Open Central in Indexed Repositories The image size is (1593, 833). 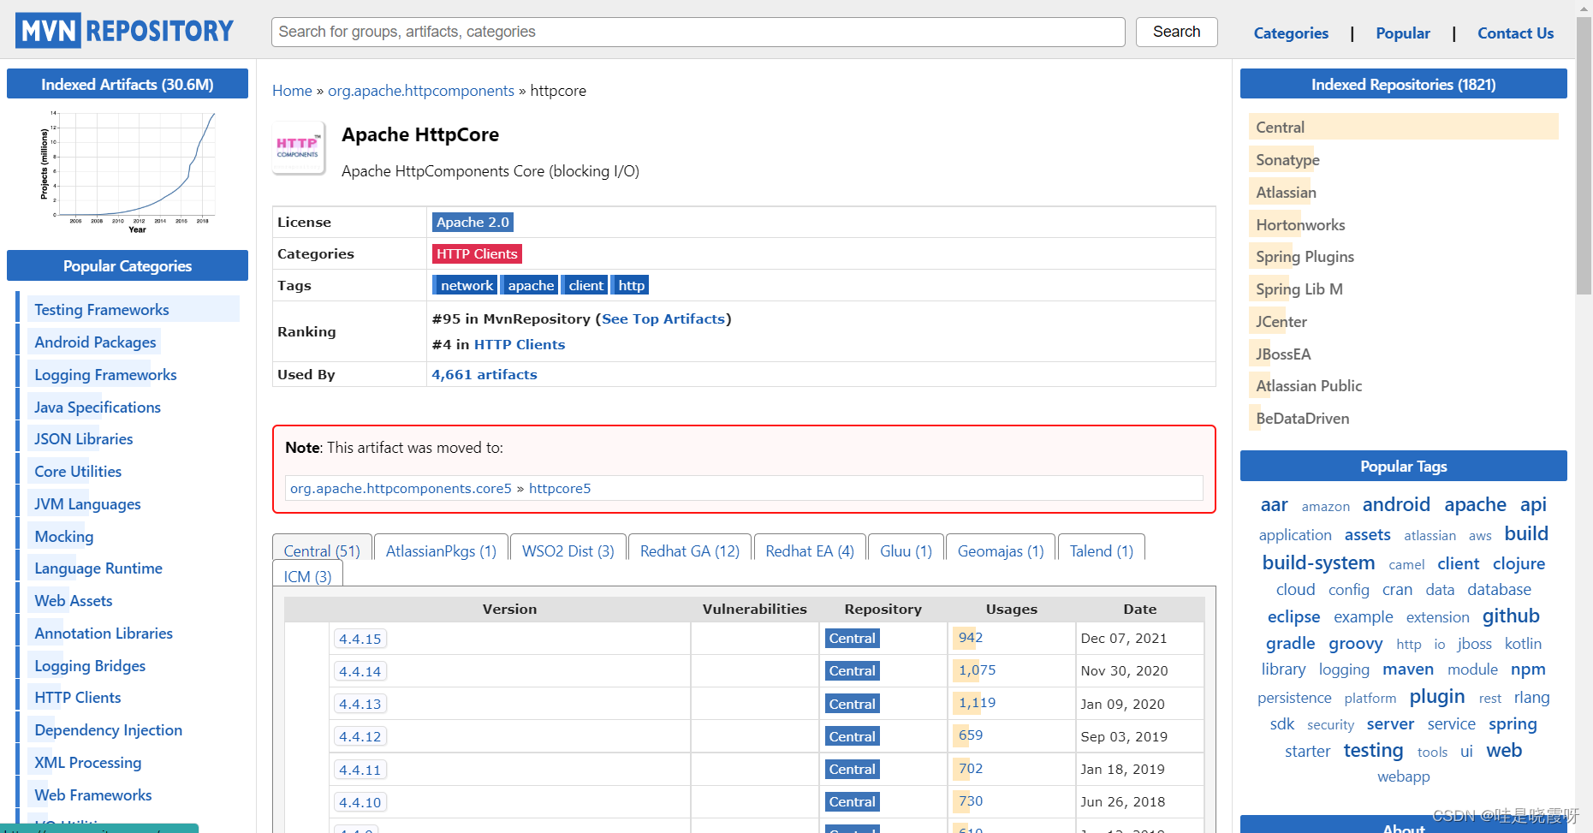pos(1280,128)
